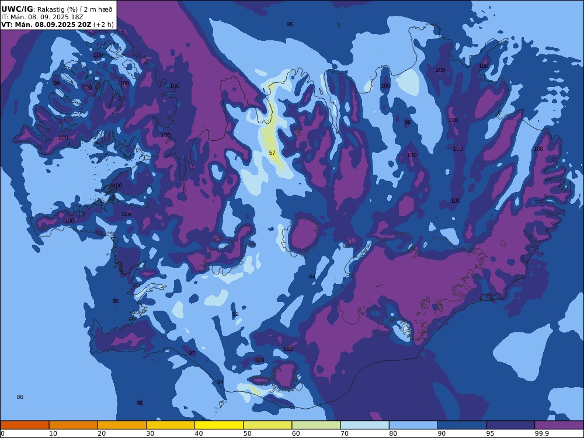The width and height of the screenshot is (584, 438).
Task: Click the legend tick label '99.9'
Action: click(541, 433)
